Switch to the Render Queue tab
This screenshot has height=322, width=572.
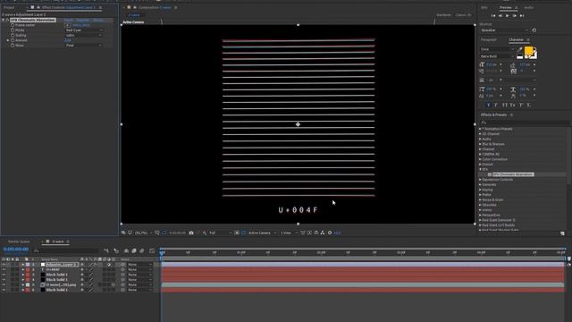tap(19, 241)
